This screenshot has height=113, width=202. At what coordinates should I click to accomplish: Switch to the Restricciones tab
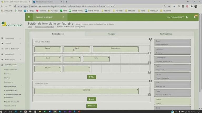click(x=166, y=34)
